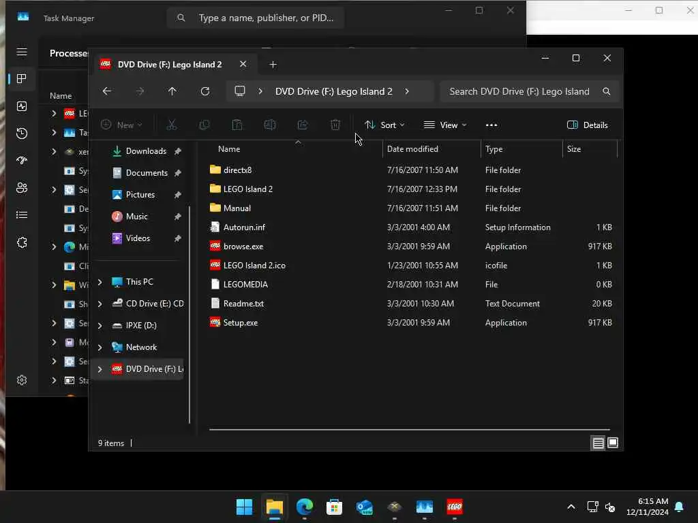Sort by Name column header

point(229,149)
